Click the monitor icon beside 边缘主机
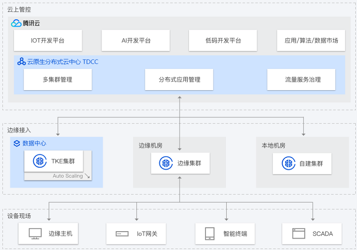 [35, 234]
